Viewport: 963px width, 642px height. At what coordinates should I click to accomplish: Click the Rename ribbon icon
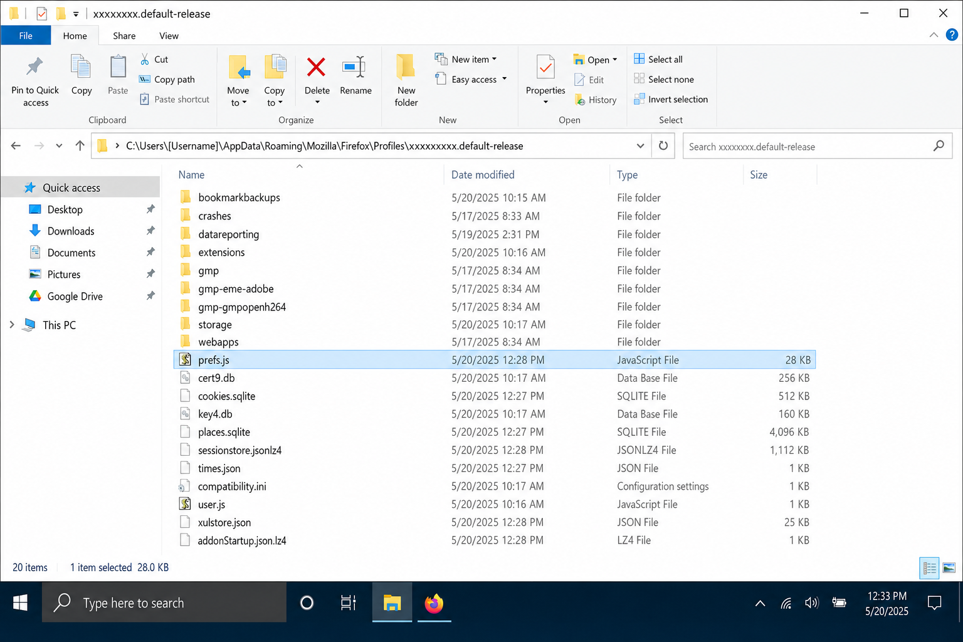point(354,67)
